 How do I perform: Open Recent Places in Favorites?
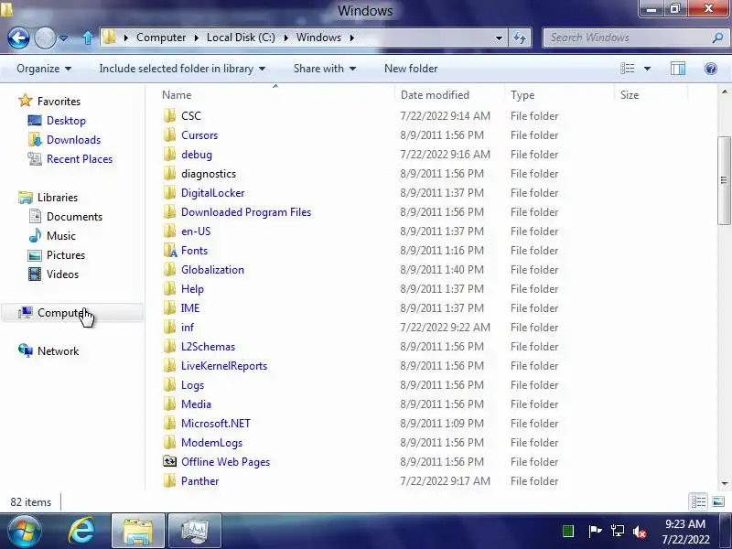[x=80, y=158]
